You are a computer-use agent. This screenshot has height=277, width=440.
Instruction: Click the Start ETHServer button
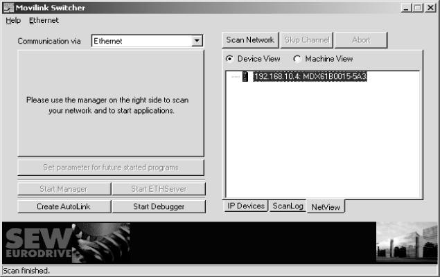coord(159,189)
